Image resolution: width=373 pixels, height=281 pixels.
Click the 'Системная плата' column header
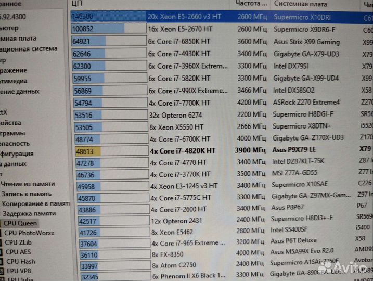300,4
